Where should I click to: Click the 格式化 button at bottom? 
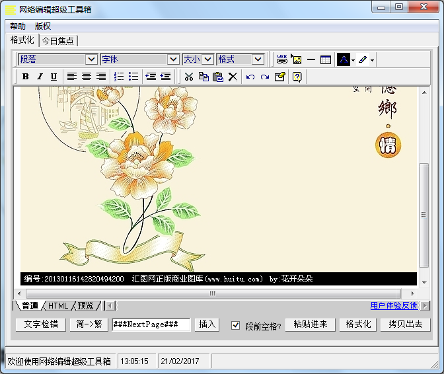[358, 324]
